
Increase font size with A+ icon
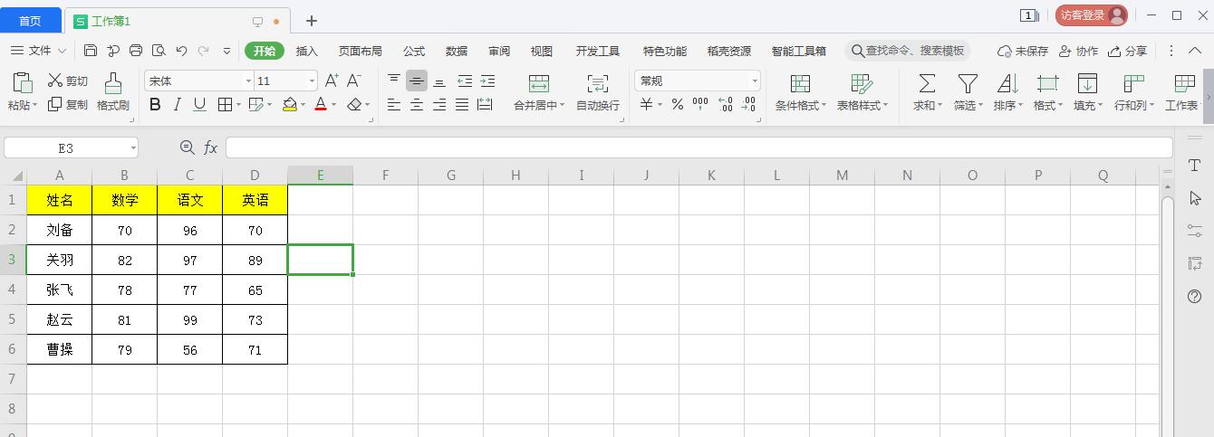click(332, 81)
